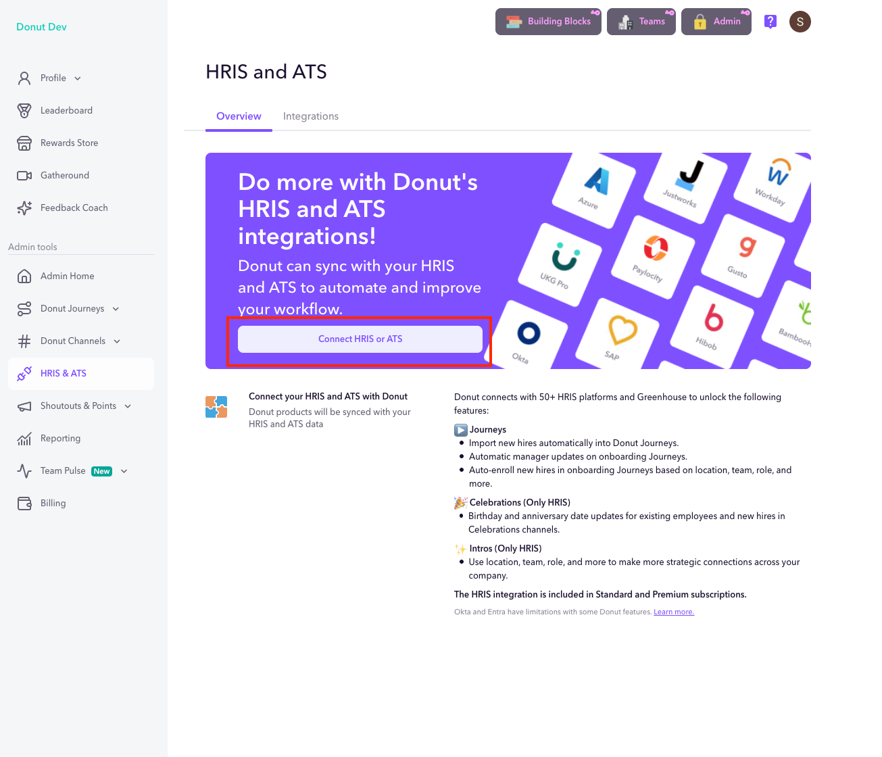Click the UKG Pro integration card
Viewport: 882px width, 757px height.
pyautogui.click(x=560, y=264)
